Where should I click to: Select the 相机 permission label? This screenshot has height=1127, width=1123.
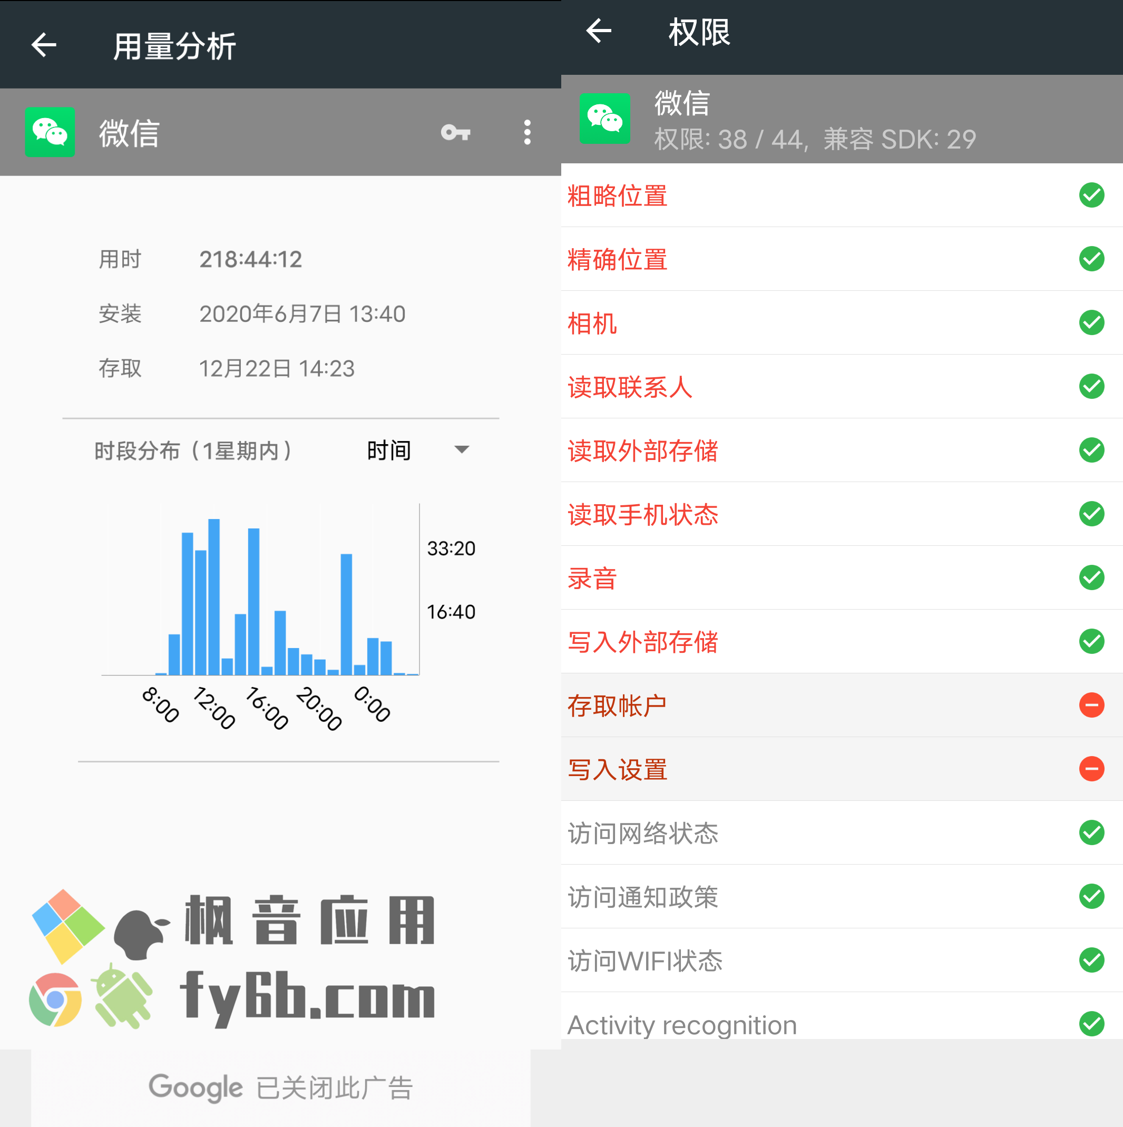click(x=592, y=323)
